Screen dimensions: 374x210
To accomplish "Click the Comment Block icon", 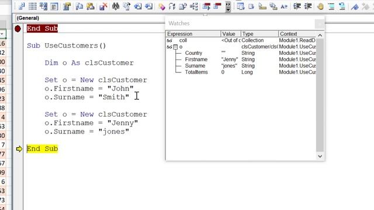I will (x=331, y=6).
